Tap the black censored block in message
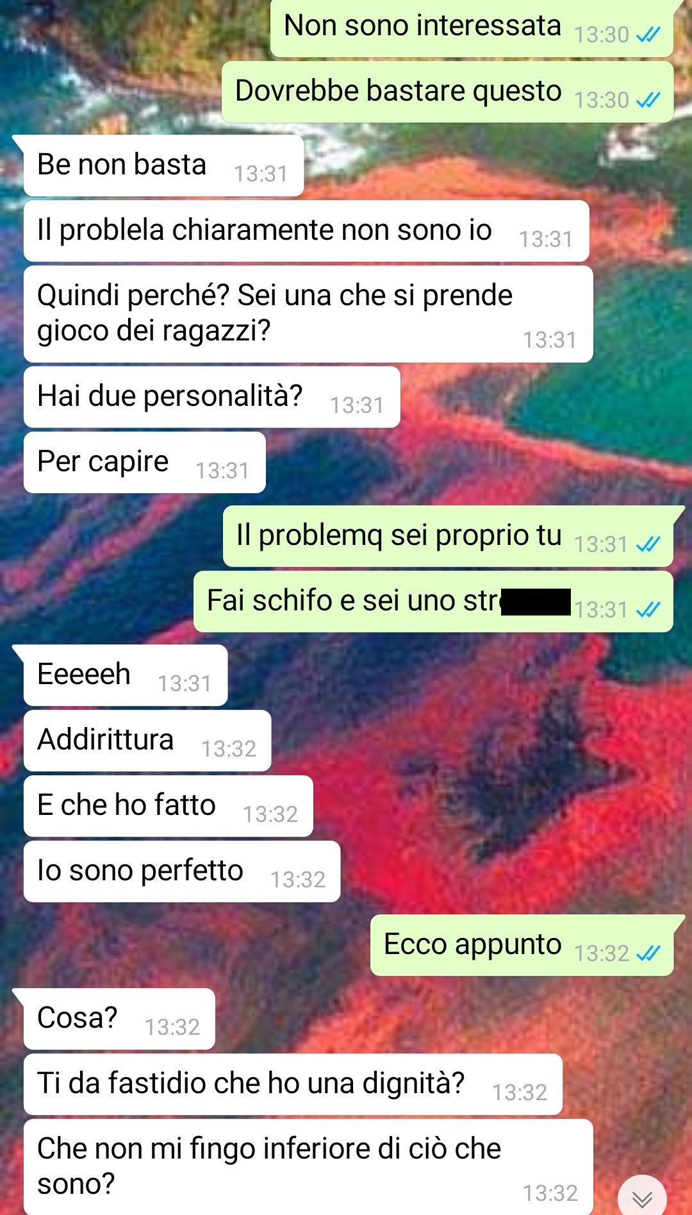692x1215 pixels. (x=536, y=601)
